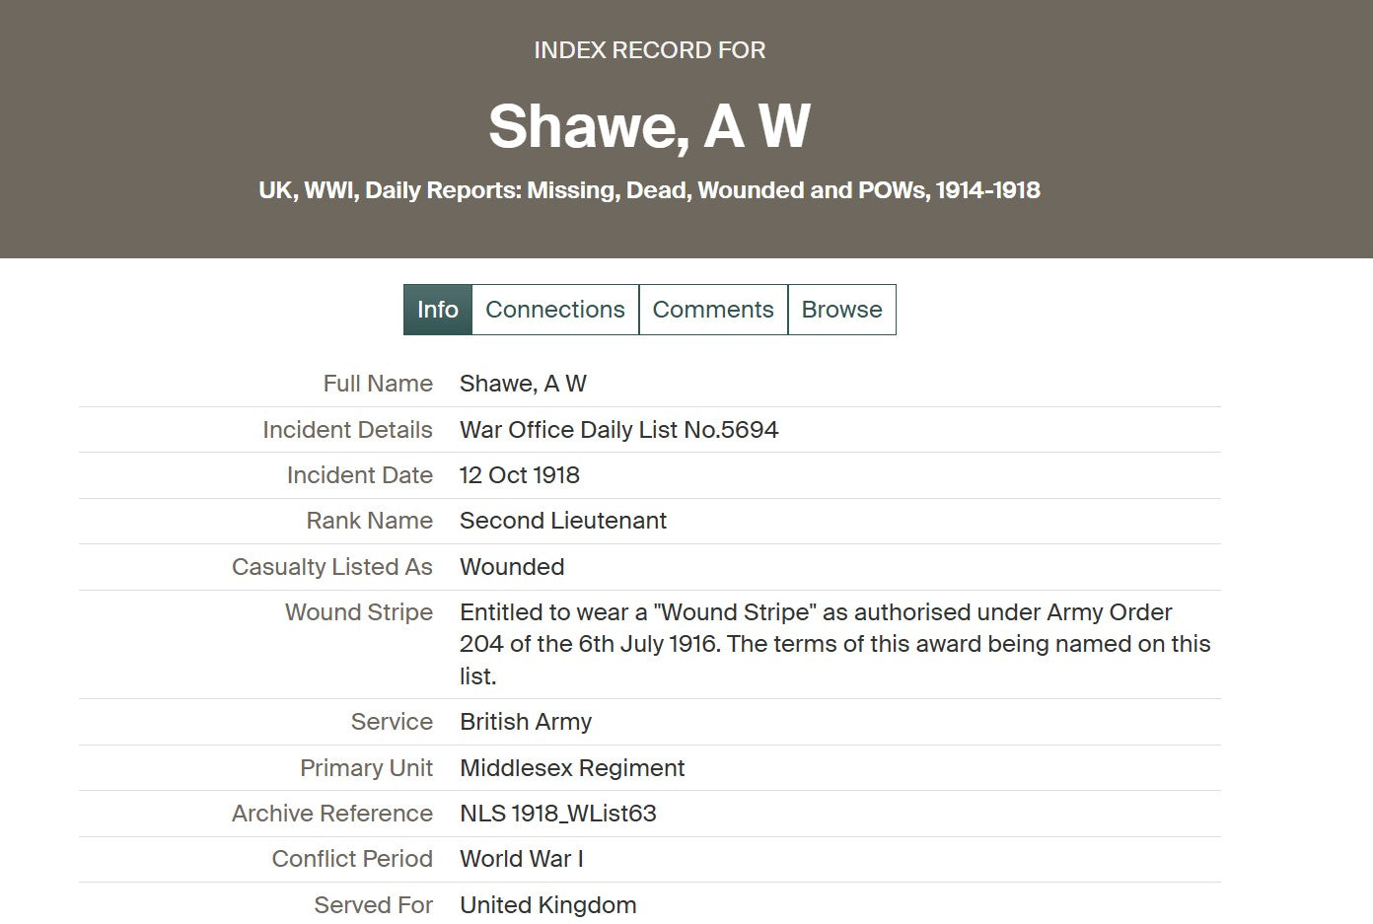Select the United Kingdom served-for entry
This screenshot has height=924, width=1373.
click(x=548, y=904)
